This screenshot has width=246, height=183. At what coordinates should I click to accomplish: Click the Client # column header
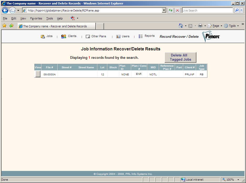[190, 67]
